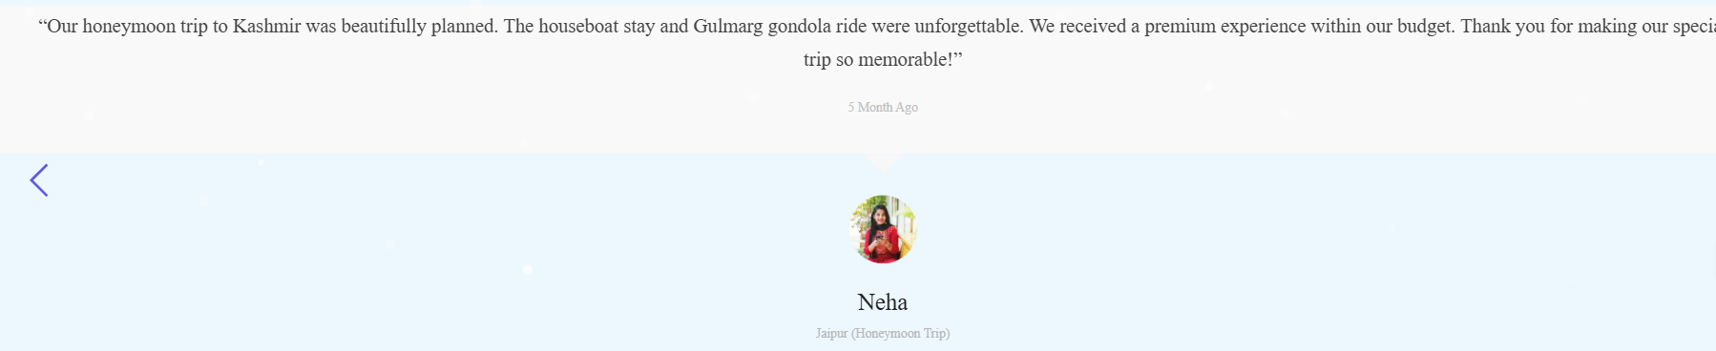The width and height of the screenshot is (1716, 351).
Task: Click the Thank you phrase in the review
Action: 1502,26
